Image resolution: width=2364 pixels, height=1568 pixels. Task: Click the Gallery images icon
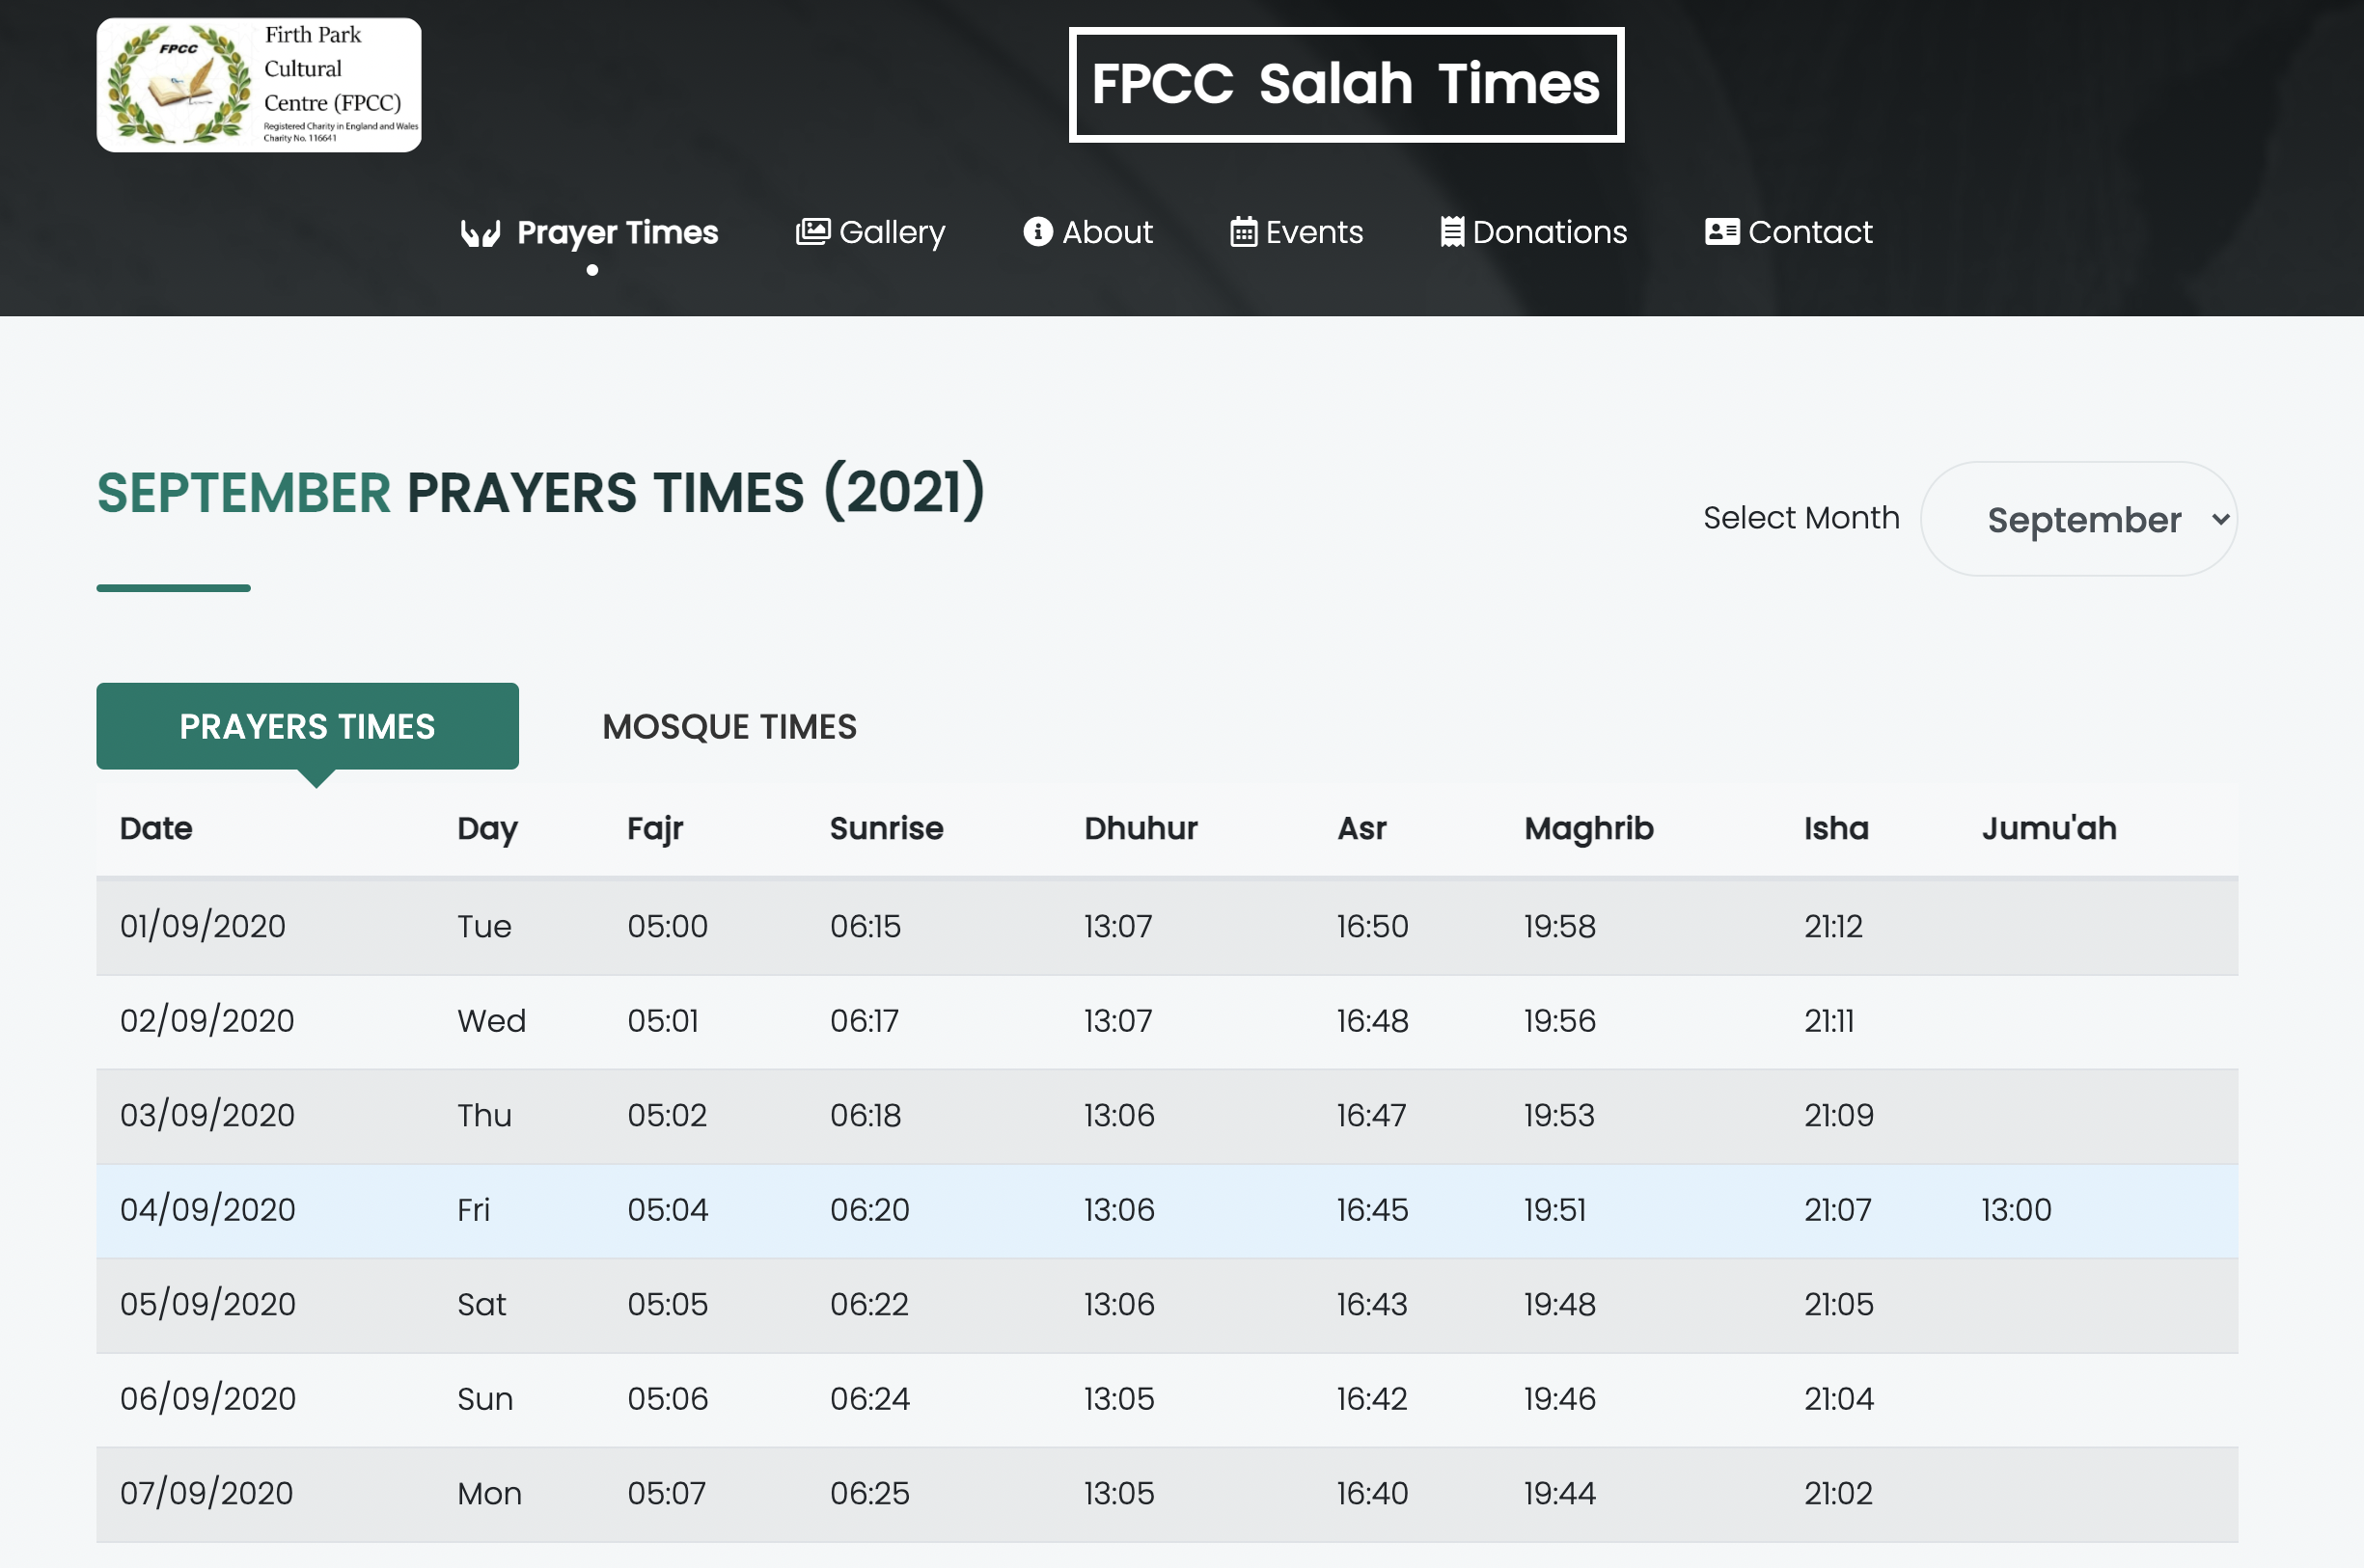[x=812, y=232]
